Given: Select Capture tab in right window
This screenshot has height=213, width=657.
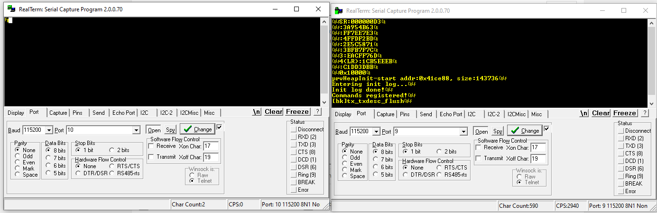Looking at the screenshot, I should (386, 114).
